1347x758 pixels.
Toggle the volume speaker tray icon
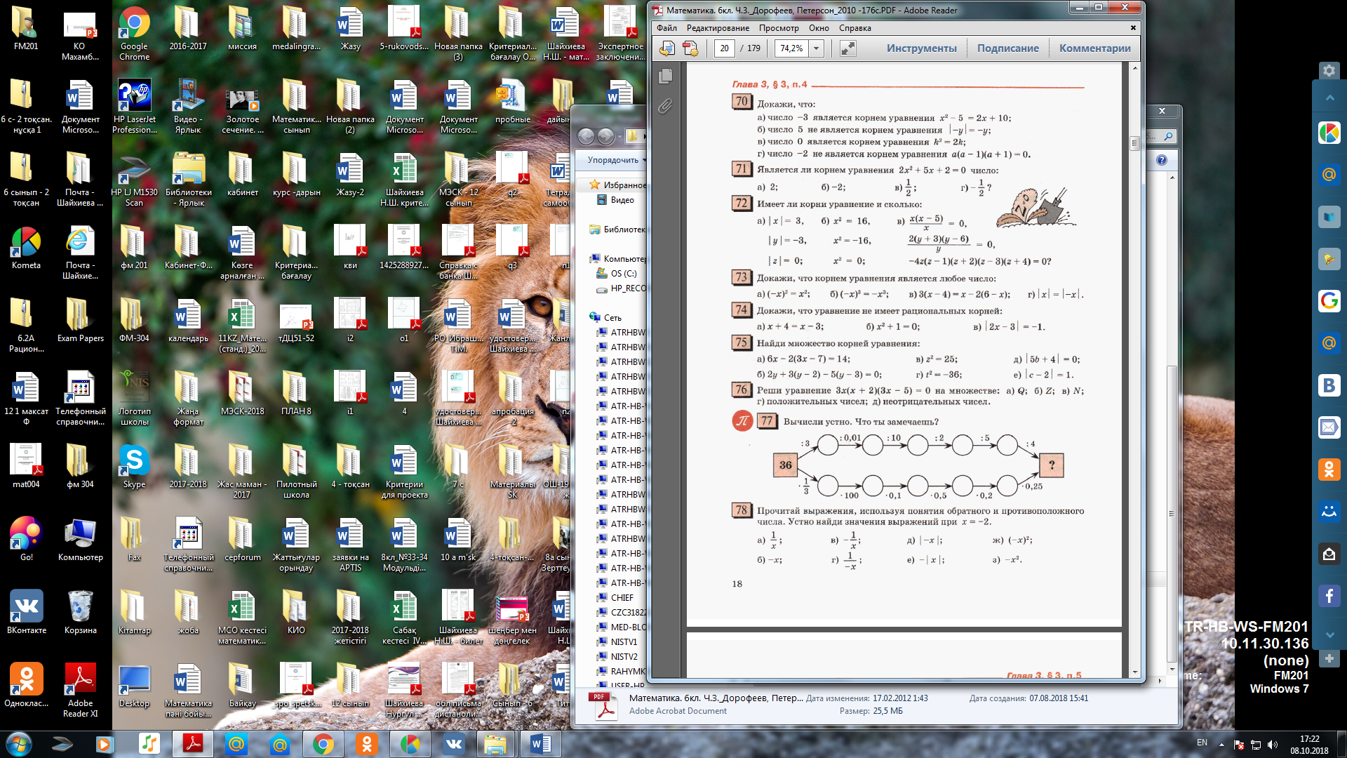1273,745
